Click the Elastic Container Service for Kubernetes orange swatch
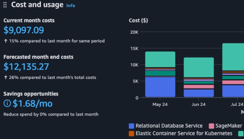Viewport: 244px width, 139px height. 131,134
